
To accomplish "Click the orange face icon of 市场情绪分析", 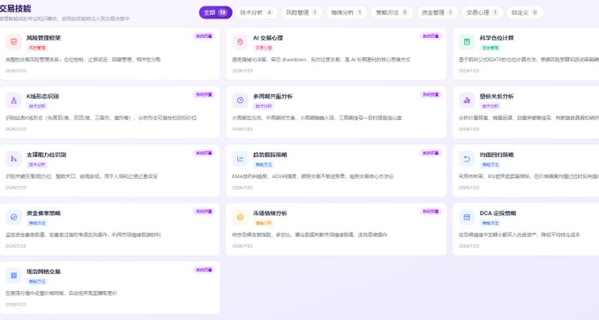I will (240, 217).
